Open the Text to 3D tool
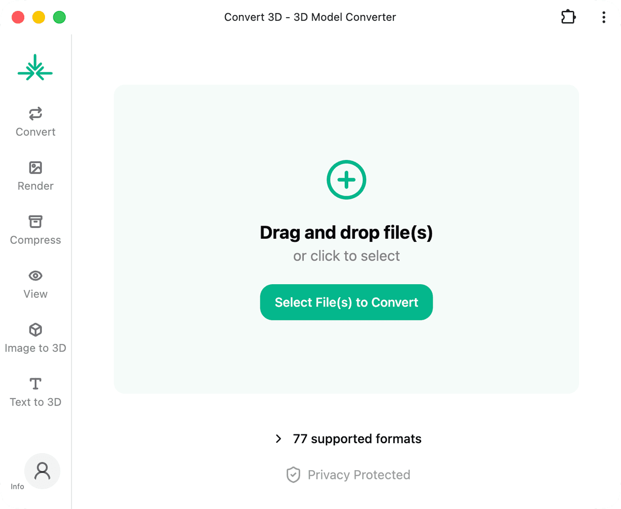 pos(35,392)
